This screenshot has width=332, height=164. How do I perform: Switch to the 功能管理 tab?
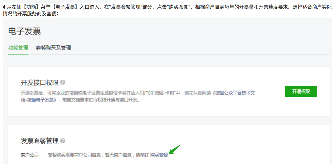(x=18, y=48)
